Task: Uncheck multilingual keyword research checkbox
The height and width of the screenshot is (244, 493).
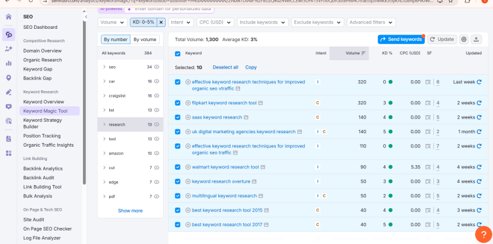Action: click(x=178, y=196)
